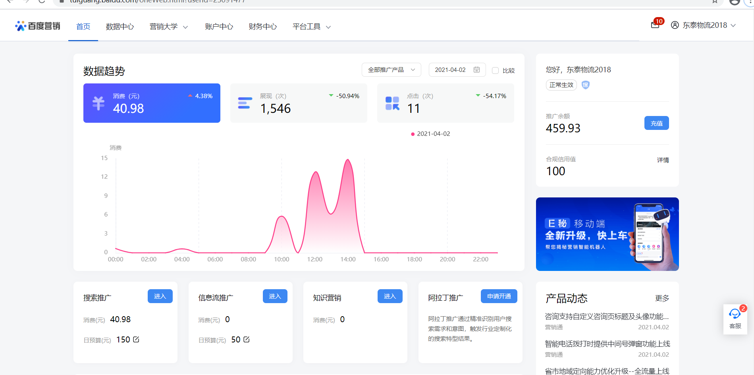Click the -54.17% change indicator

tap(491, 96)
